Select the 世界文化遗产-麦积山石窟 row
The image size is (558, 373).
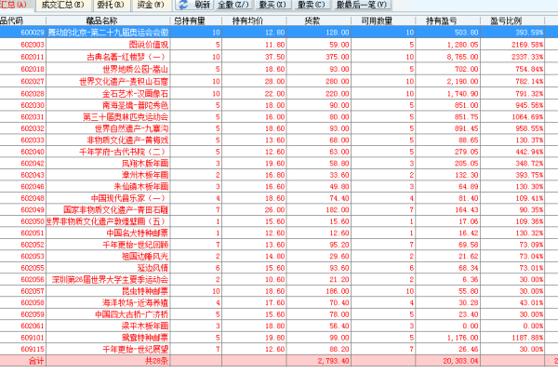coord(279,82)
